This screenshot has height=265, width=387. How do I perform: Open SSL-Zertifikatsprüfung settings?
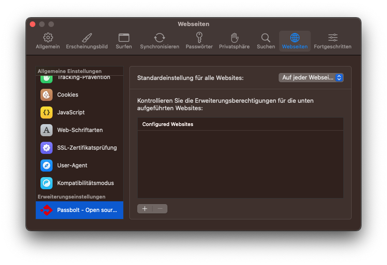click(87, 148)
